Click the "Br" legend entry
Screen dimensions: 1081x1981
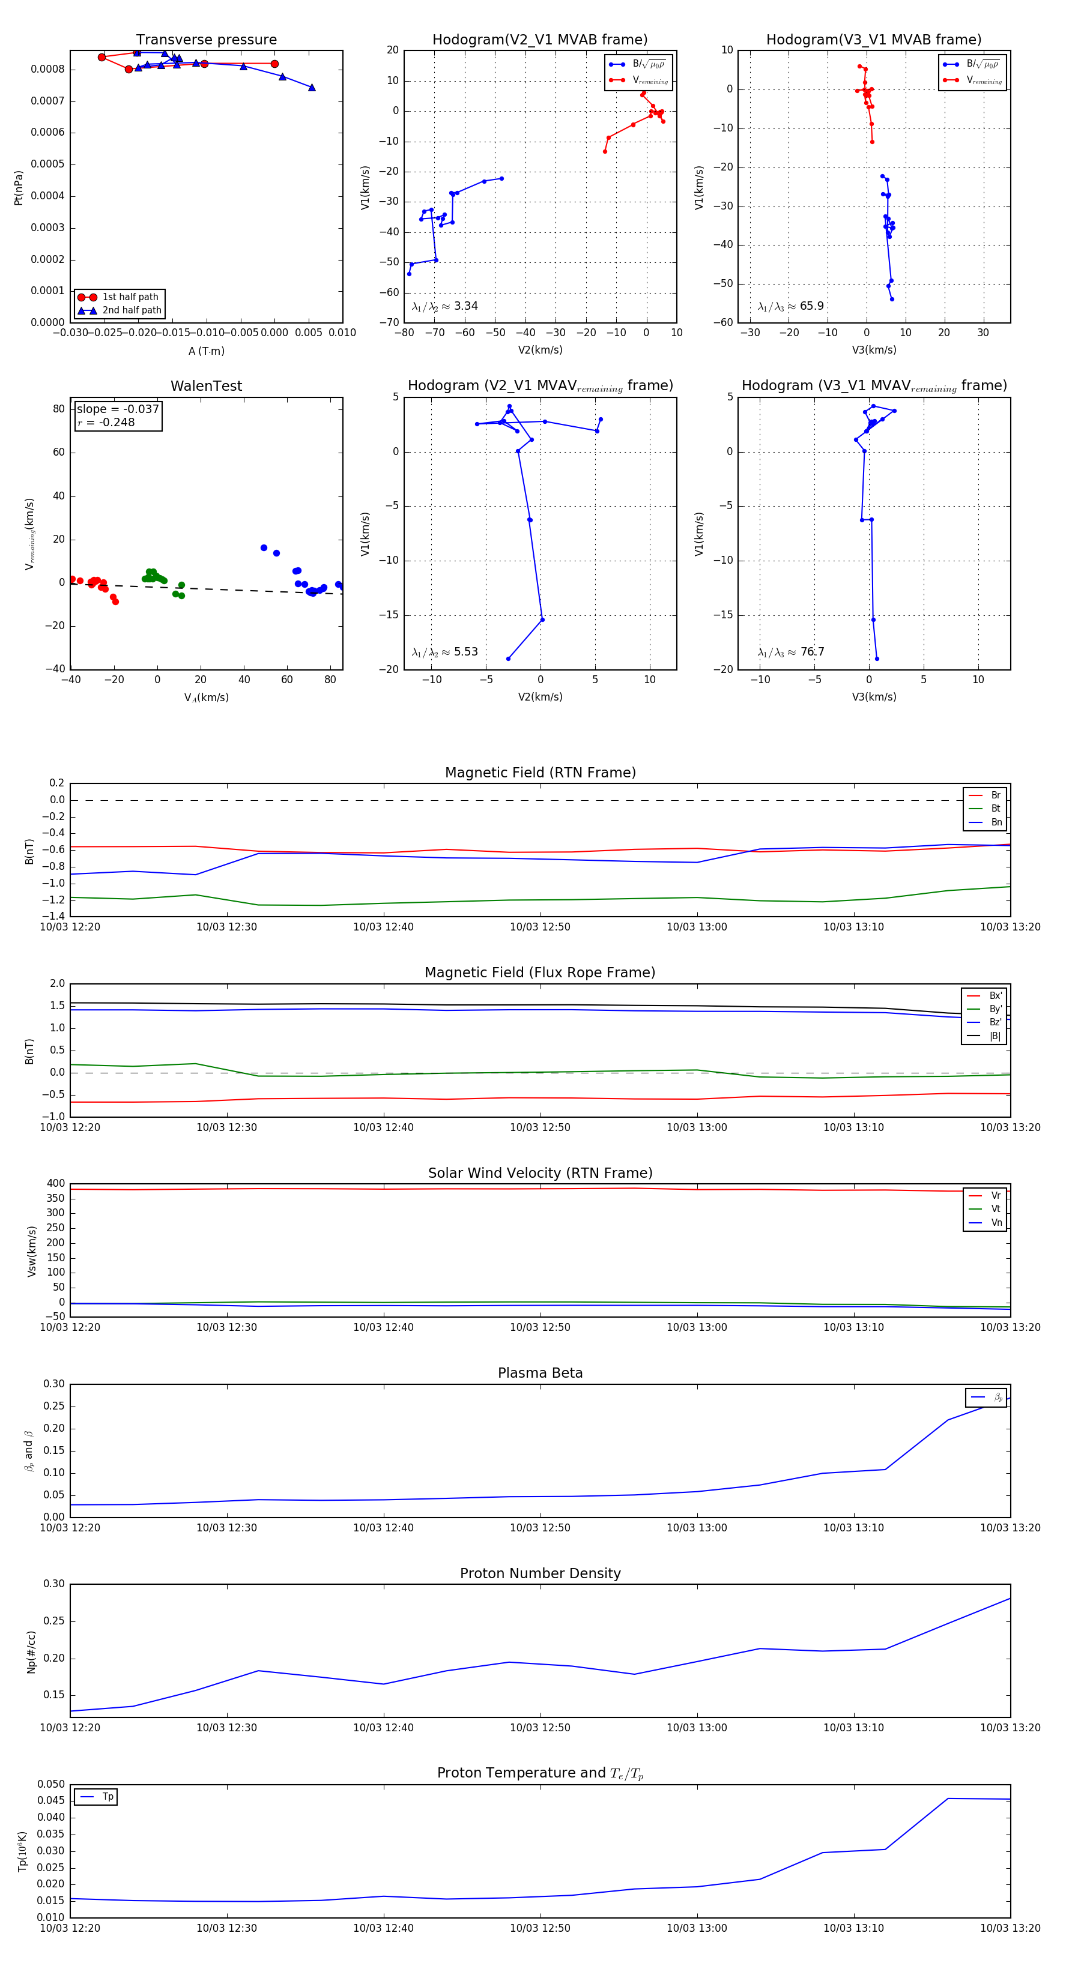click(985, 795)
